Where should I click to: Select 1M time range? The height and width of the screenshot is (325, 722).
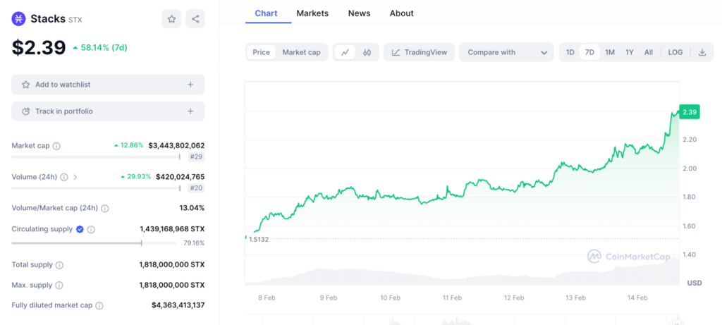coord(610,52)
